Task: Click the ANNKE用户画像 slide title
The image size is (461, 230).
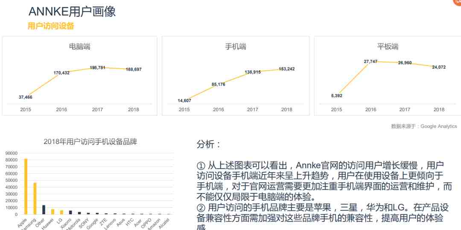Action: click(x=72, y=11)
